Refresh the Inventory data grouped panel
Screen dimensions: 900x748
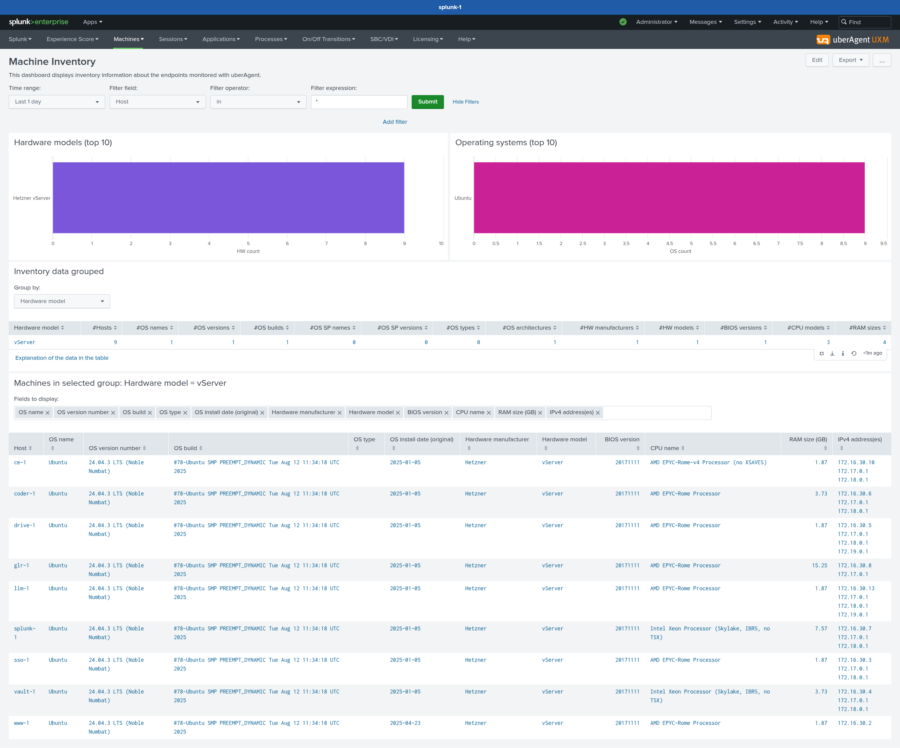point(854,353)
